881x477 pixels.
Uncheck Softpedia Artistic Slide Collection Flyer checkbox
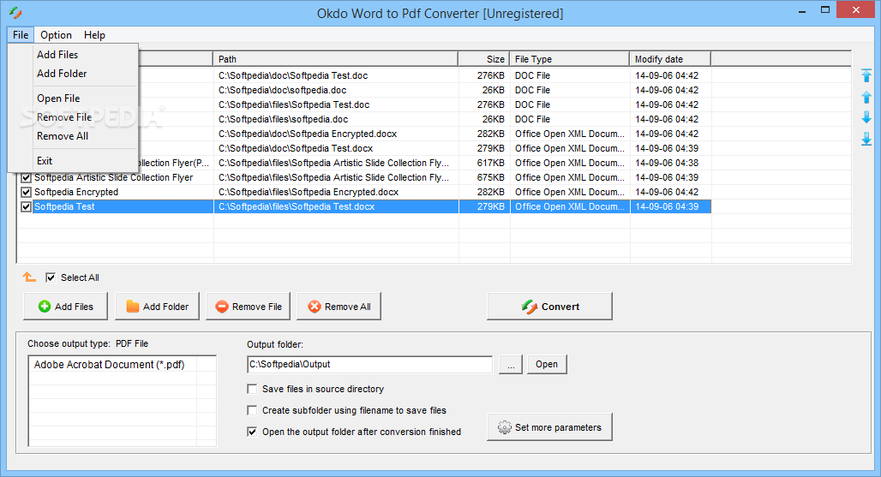pyautogui.click(x=26, y=177)
